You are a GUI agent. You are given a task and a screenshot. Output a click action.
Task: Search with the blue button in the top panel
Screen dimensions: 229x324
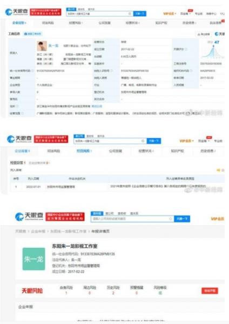[140, 13]
